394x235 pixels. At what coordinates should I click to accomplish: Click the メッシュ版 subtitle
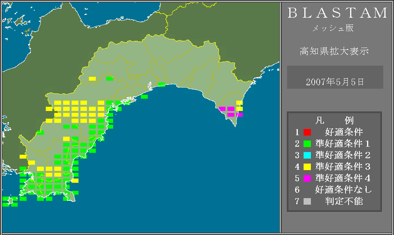pyautogui.click(x=333, y=28)
